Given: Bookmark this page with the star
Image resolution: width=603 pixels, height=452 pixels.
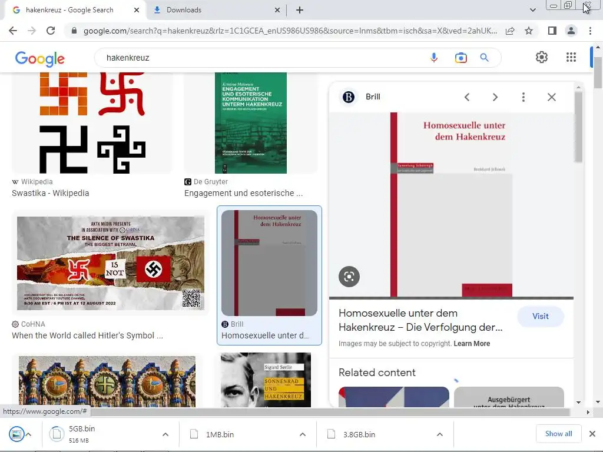Looking at the screenshot, I should click(x=529, y=31).
